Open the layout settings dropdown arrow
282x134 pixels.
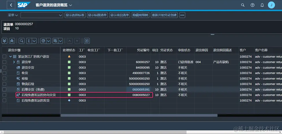(61, 41)
